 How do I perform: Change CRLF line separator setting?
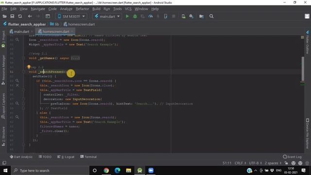pyautogui.click(x=240, y=163)
